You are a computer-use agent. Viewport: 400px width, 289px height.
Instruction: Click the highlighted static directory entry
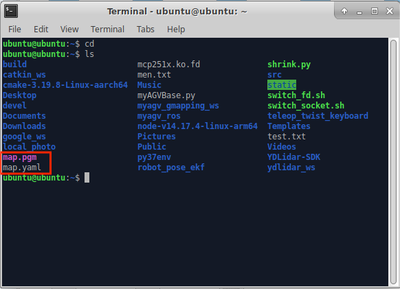[x=282, y=85]
